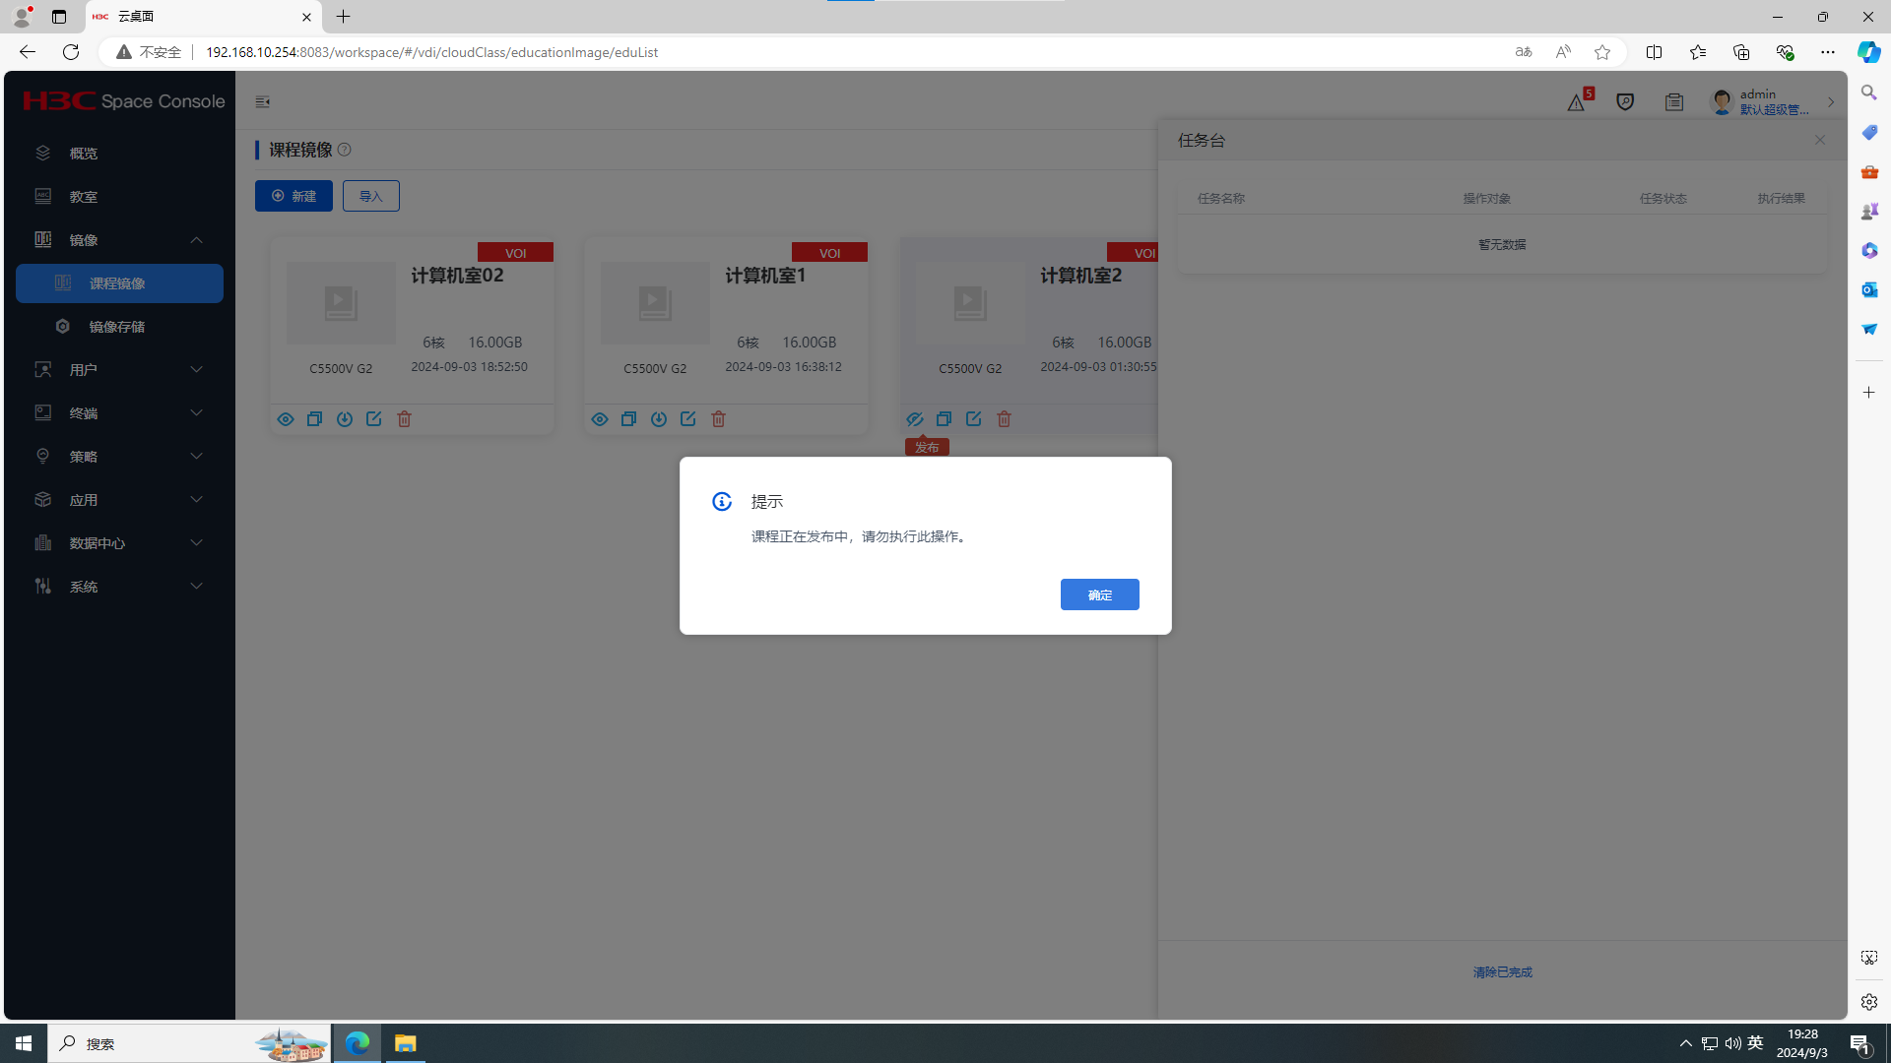Viewport: 1891px width, 1063px height.
Task: Open 镜像存储 in the sidebar
Action: click(x=117, y=327)
